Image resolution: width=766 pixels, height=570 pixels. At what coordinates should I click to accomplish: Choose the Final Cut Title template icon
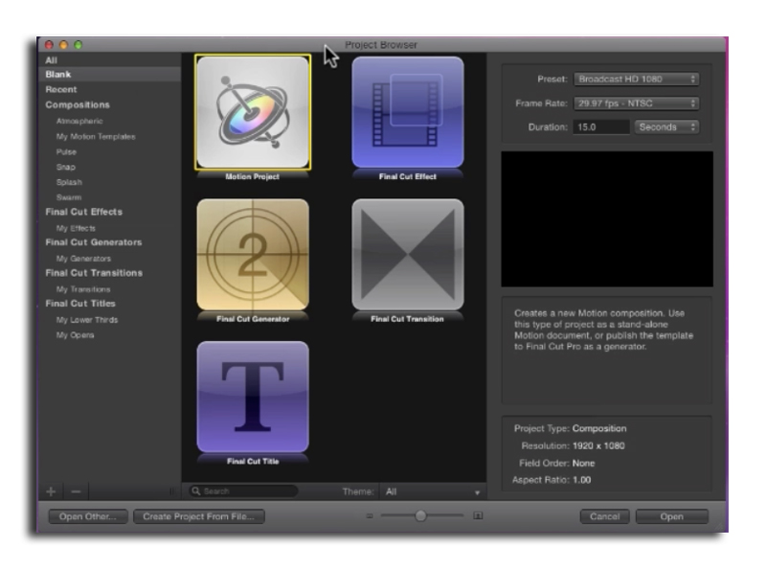tap(253, 397)
